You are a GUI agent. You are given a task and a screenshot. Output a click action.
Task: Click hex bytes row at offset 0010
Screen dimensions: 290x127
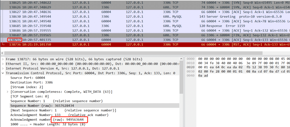(x=241, y=64)
